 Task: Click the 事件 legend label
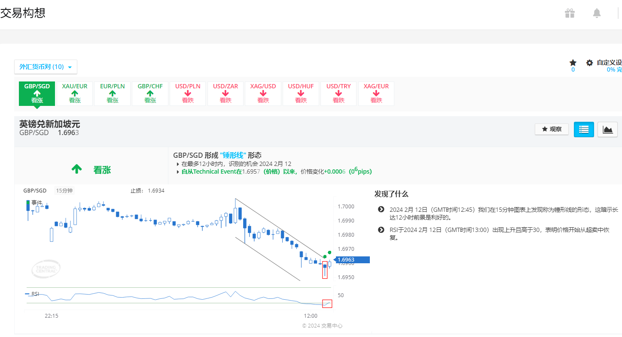pyautogui.click(x=37, y=202)
